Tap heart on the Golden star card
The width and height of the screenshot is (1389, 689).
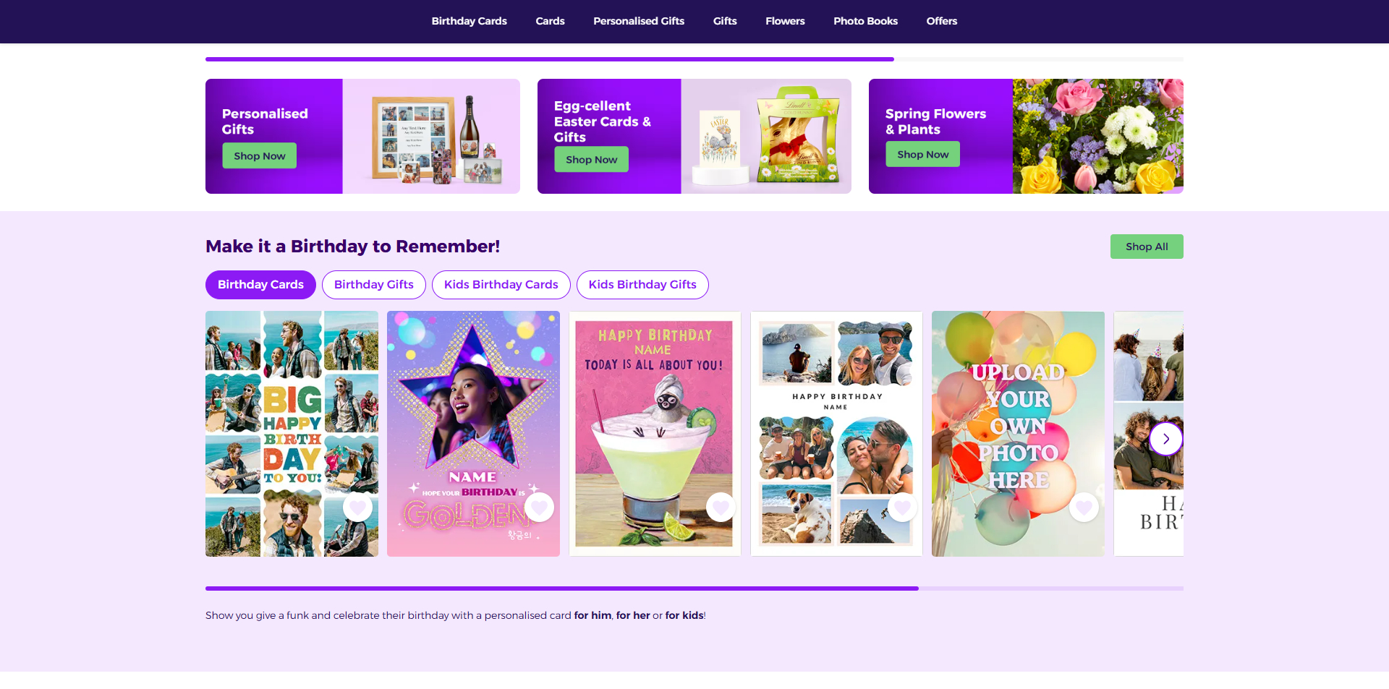coord(540,508)
